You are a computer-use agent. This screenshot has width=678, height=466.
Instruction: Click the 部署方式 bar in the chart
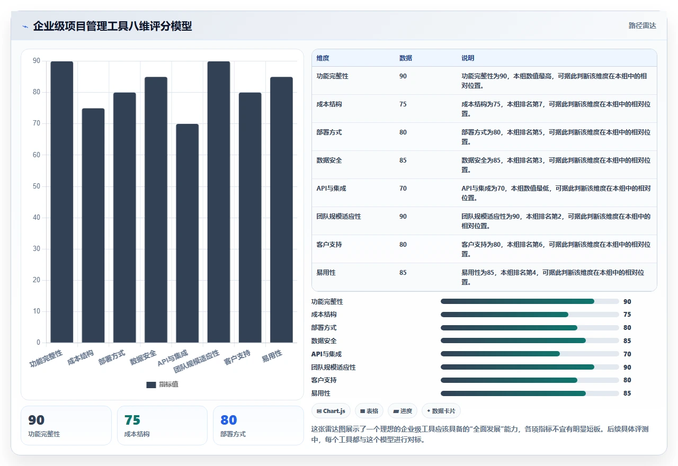pyautogui.click(x=124, y=218)
